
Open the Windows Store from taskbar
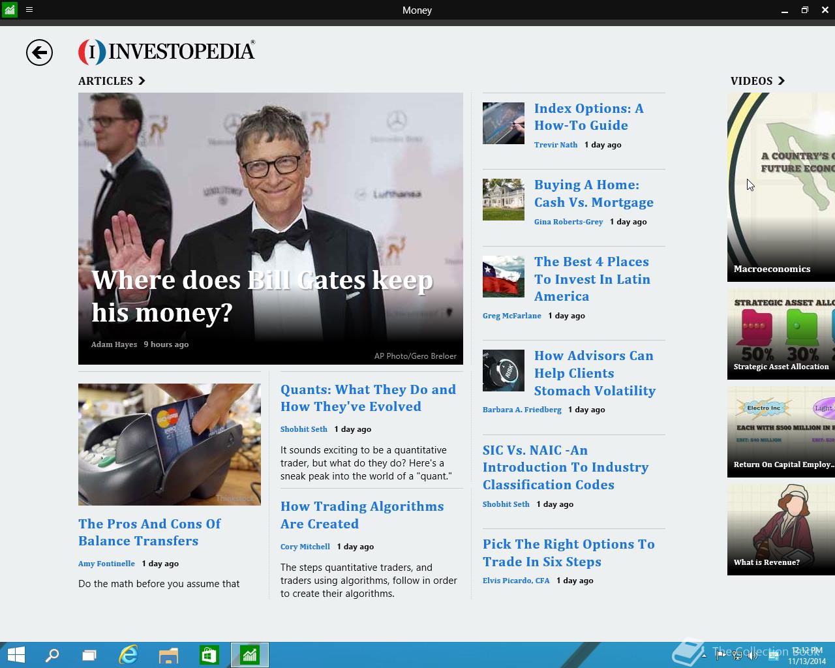click(209, 655)
